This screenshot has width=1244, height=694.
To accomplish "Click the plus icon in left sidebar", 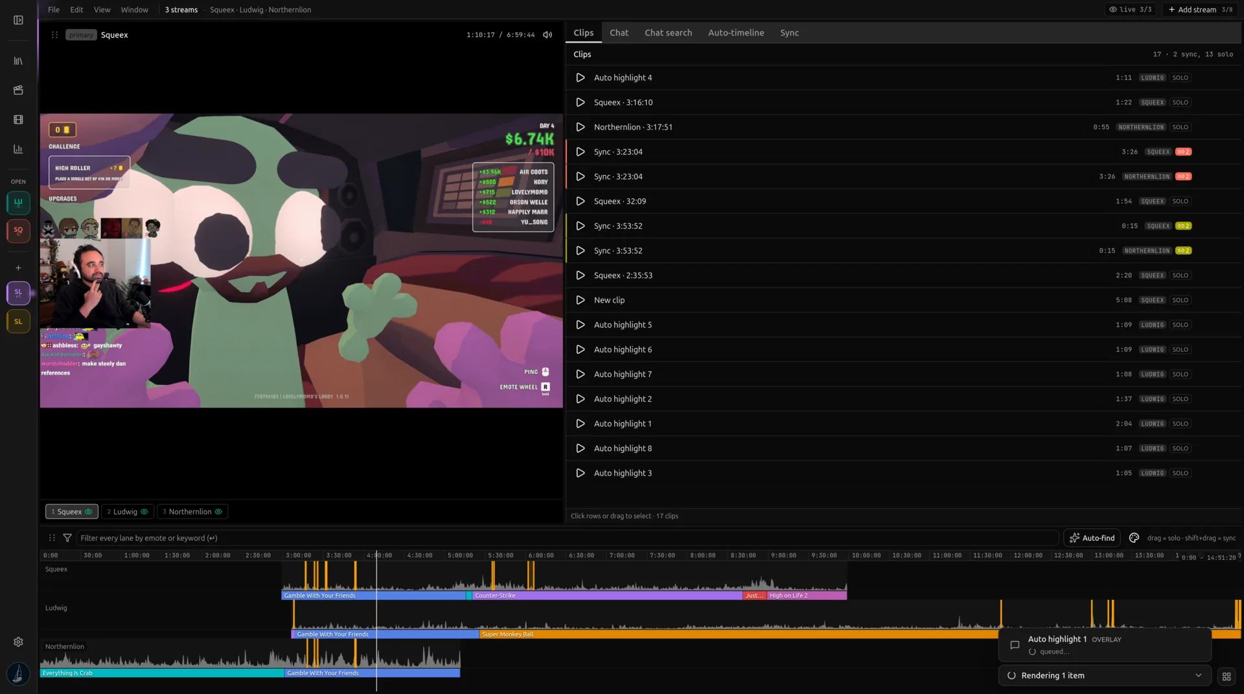I will 18,268.
